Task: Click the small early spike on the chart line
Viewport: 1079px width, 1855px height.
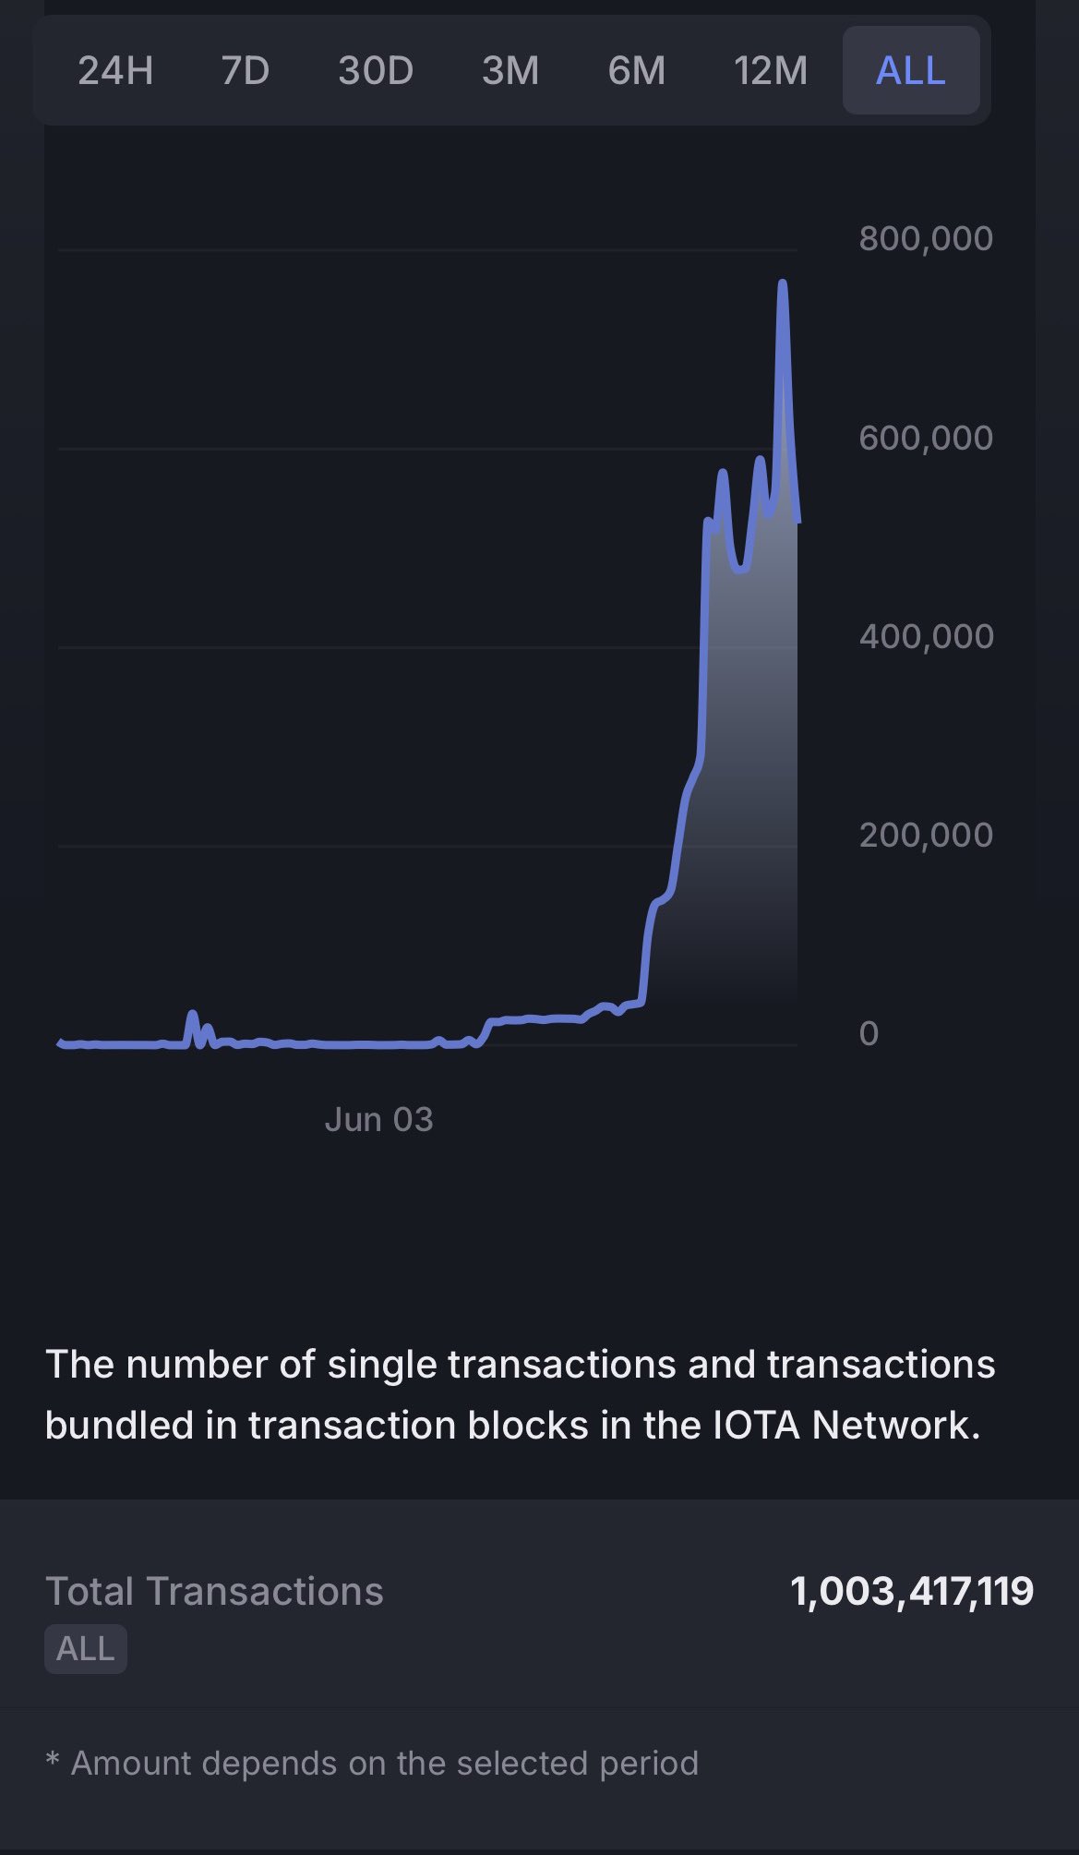Action: pyautogui.click(x=192, y=1016)
